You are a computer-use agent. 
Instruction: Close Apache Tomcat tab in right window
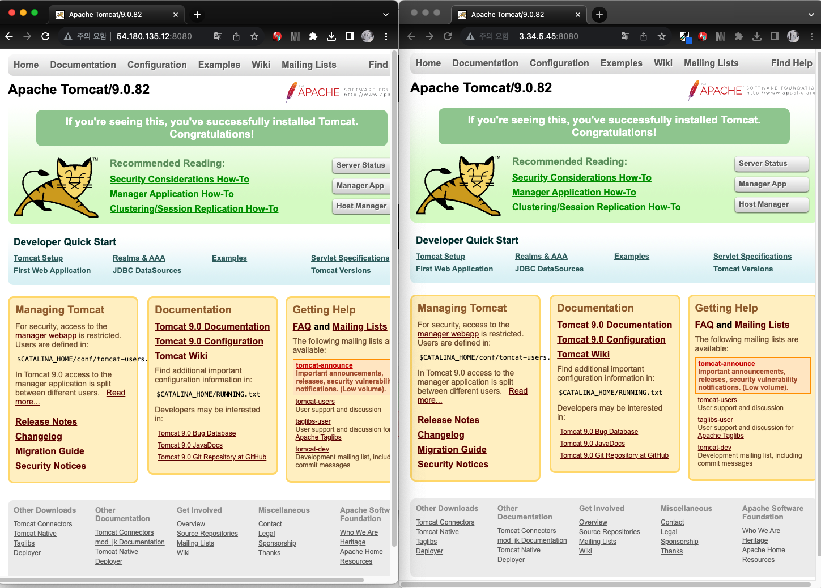[x=578, y=15]
